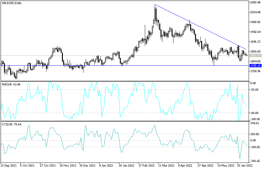Viewport: 265px width, 169px height.
Task: Click the 1942.64 price axis label
Action: (255, 32)
